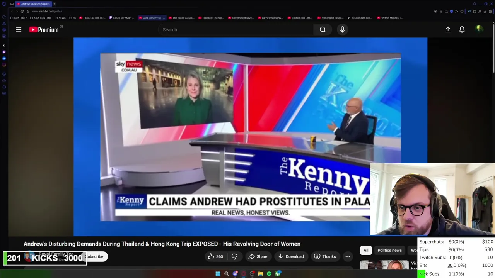This screenshot has width=495, height=278.
Task: Click the Andrew's Disturbing Demands video title
Action: pos(162,244)
